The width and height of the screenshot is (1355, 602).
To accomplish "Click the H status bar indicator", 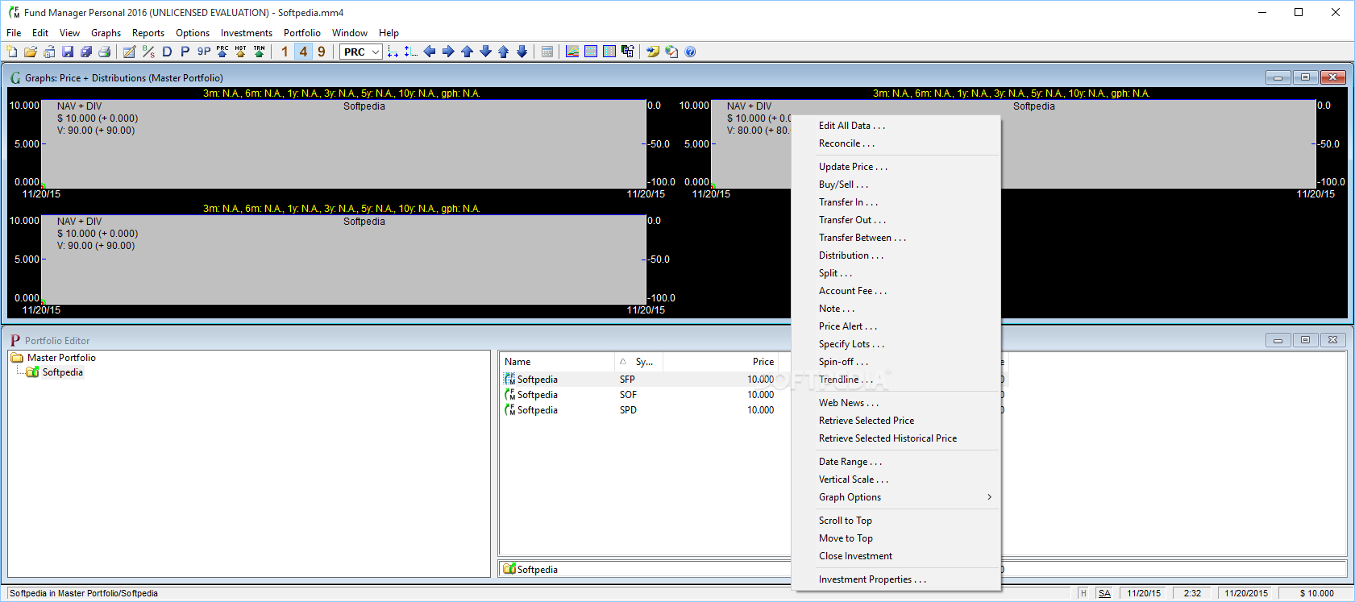I will click(x=1083, y=593).
